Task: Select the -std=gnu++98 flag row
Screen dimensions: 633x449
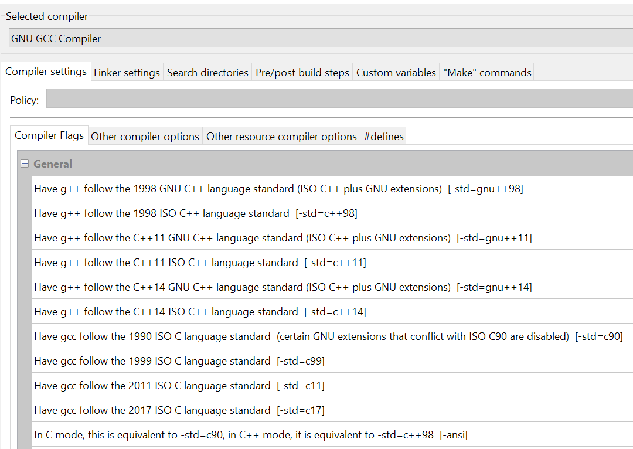Action: click(332, 189)
